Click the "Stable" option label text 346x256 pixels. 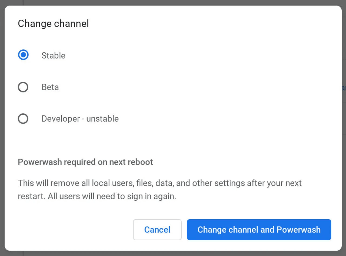tap(53, 56)
